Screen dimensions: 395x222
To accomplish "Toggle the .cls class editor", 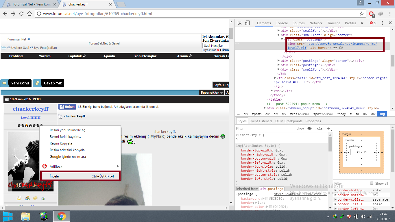I will (x=319, y=128).
